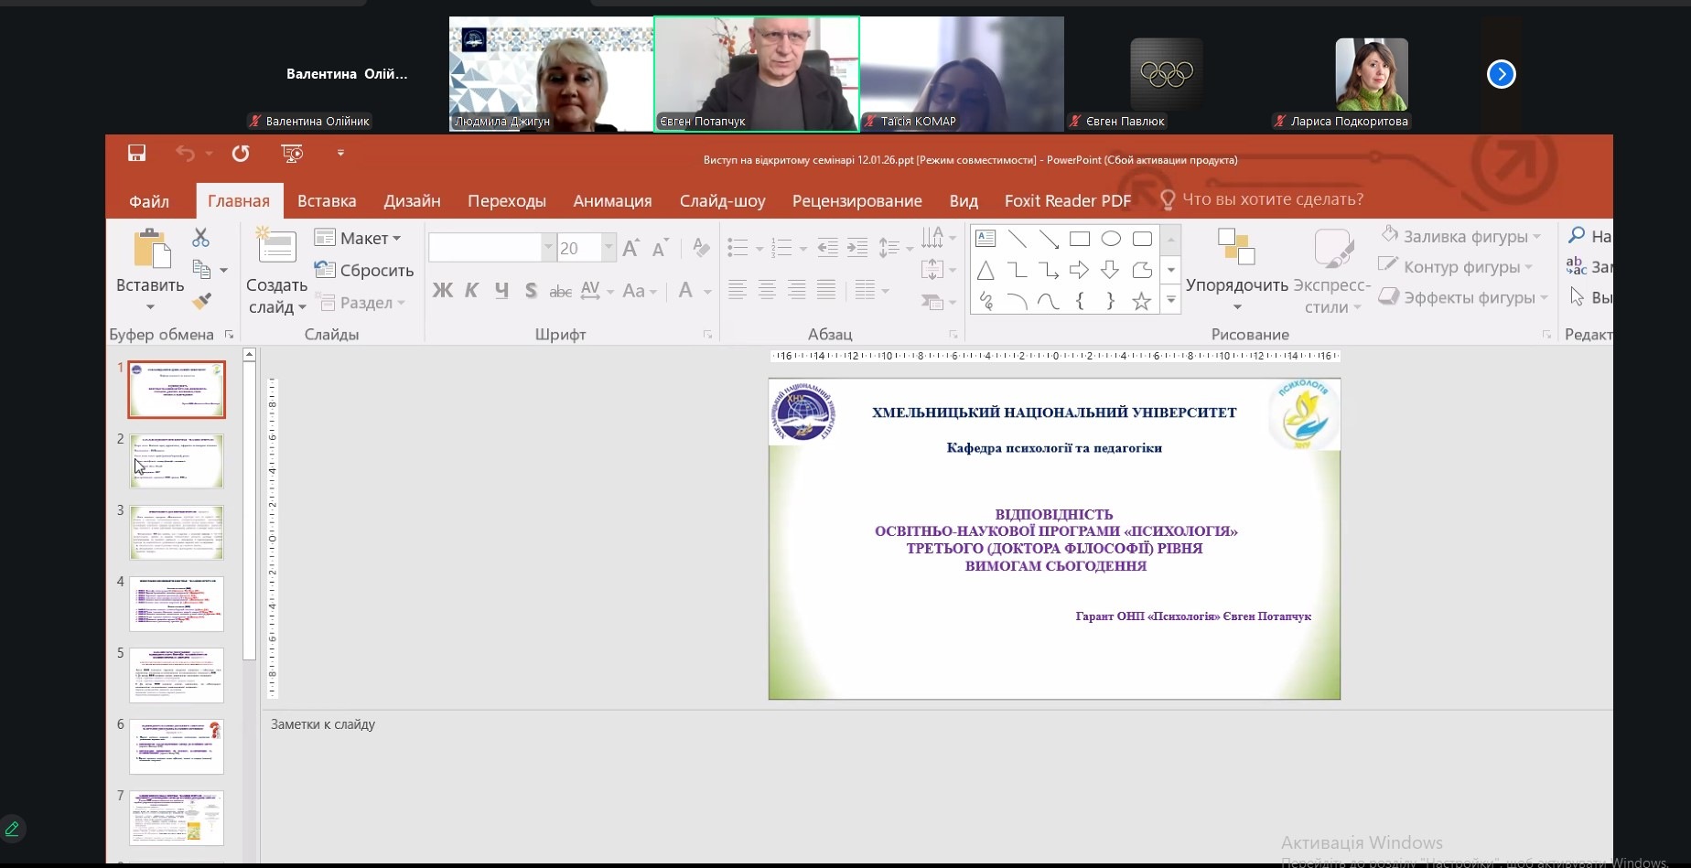The height and width of the screenshot is (868, 1691).
Task: Click the Cut scissors icon
Action: click(x=201, y=238)
